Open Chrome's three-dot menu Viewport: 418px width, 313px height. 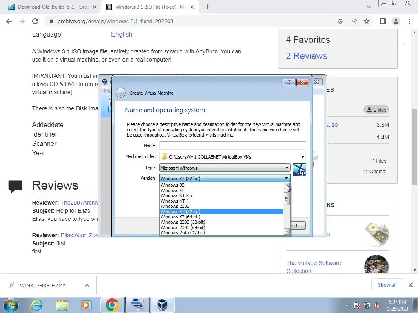[x=409, y=21]
